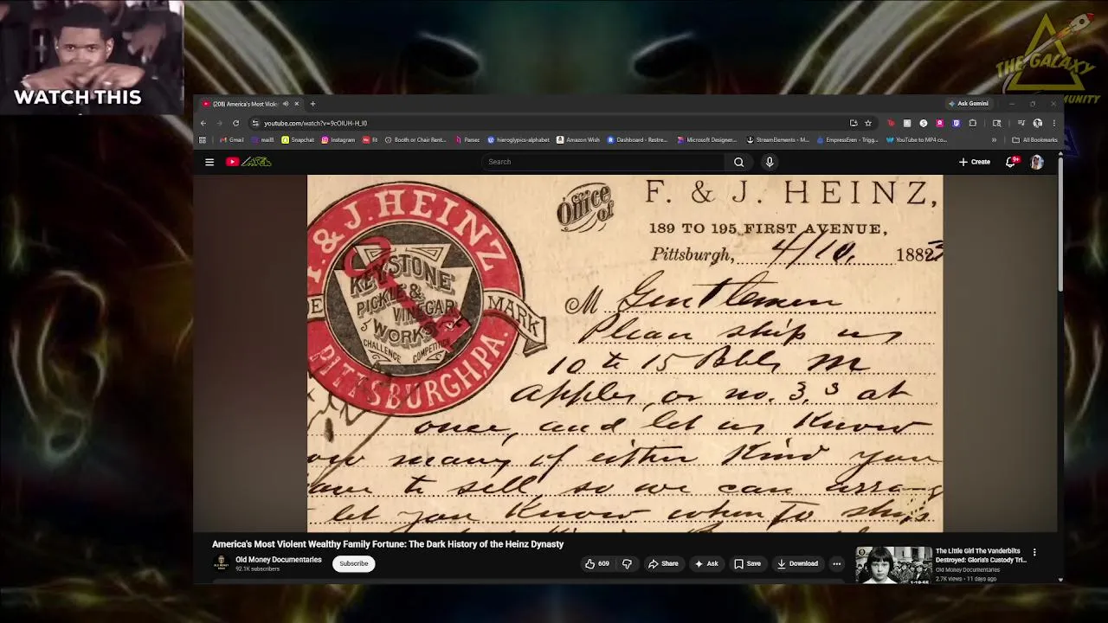The image size is (1108, 623).
Task: Click the address bar URL
Action: click(x=315, y=123)
